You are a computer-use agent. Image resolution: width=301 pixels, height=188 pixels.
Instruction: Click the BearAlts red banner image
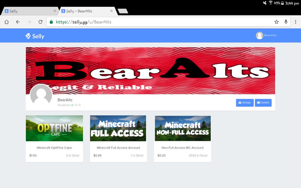(150, 70)
